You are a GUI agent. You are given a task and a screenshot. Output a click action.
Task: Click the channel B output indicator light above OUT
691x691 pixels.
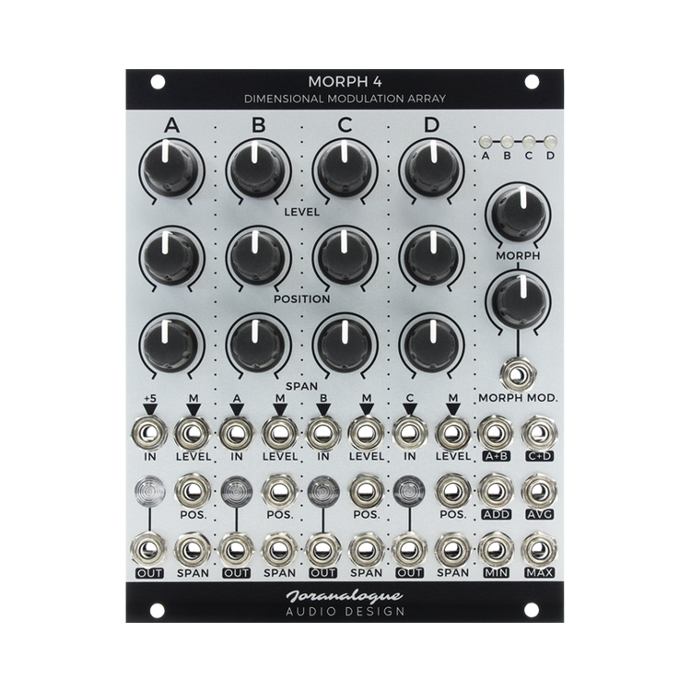237,491
